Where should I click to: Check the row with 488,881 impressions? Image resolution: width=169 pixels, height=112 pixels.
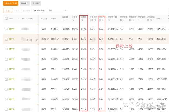(7, 49)
